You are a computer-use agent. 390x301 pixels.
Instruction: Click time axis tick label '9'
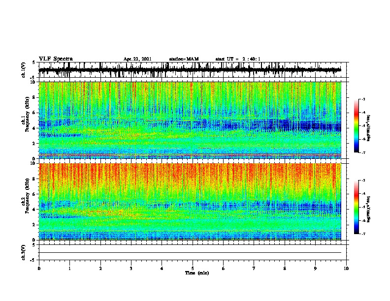315,269
